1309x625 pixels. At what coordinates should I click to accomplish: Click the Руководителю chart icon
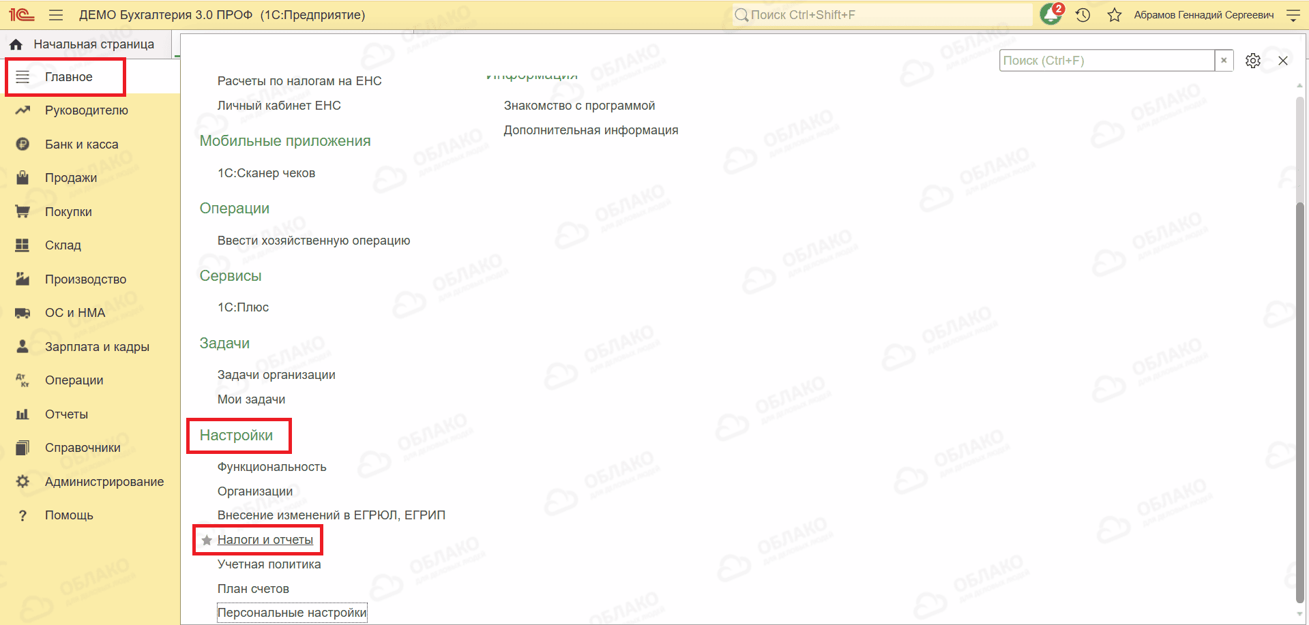(x=23, y=110)
